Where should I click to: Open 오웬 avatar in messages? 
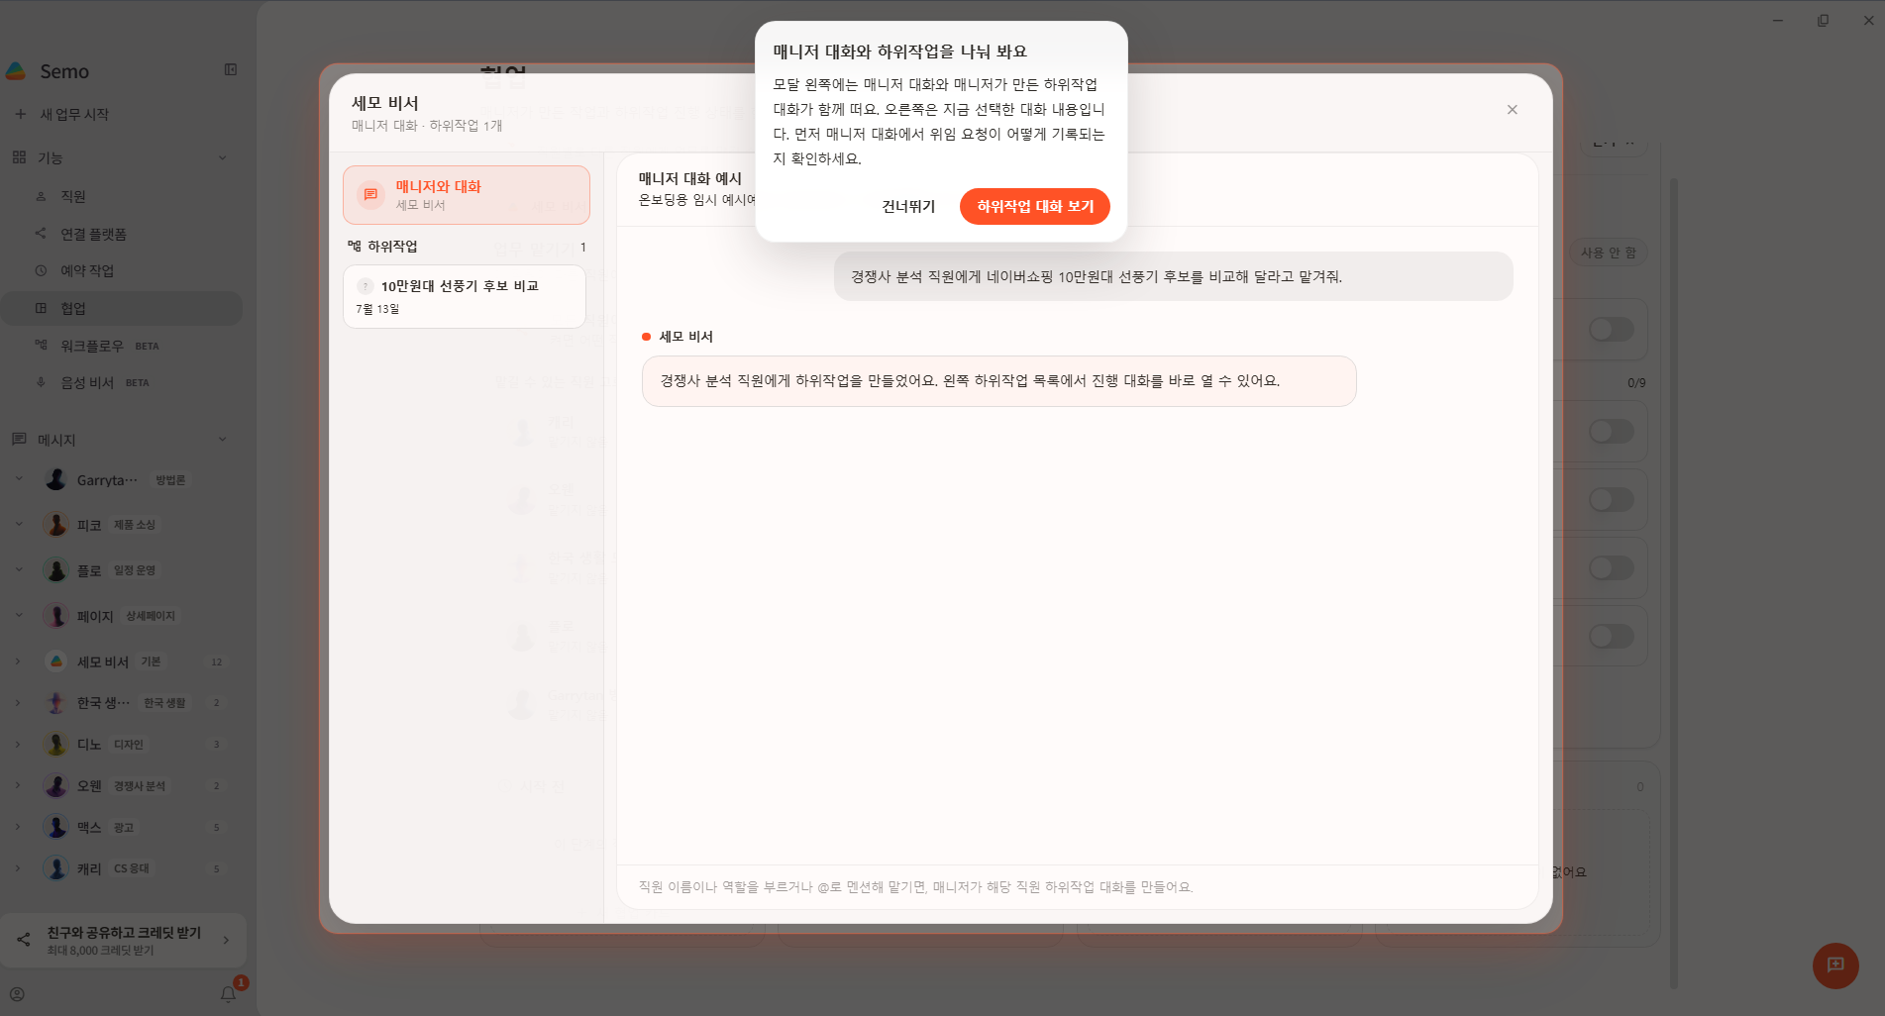pos(56,785)
